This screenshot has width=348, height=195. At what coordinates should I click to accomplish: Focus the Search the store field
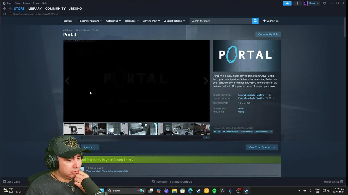[221, 21]
